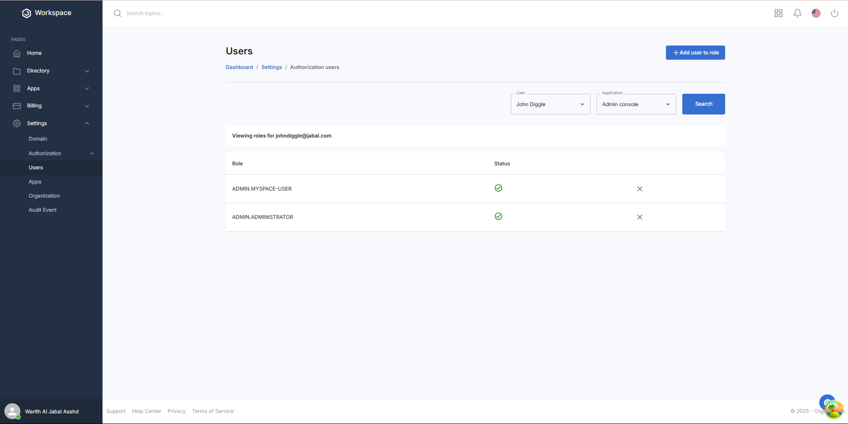Screen dimensions: 848x424
Task: Remove the ADMIN.ADMINISTRATOR role with X icon
Action: (x=639, y=217)
